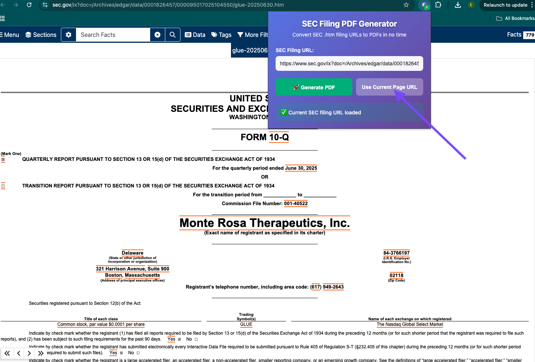
Task: Click the GLUE trading symbol
Action: pos(246,324)
